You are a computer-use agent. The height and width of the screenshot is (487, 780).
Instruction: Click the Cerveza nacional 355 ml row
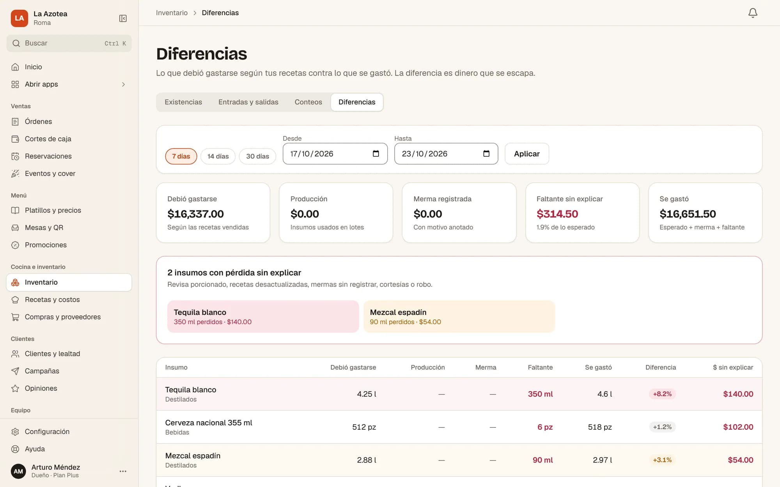[459, 427]
